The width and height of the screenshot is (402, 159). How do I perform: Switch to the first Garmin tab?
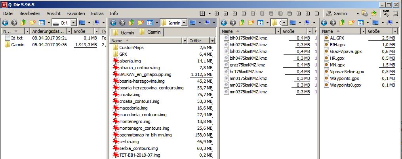tap(124, 32)
